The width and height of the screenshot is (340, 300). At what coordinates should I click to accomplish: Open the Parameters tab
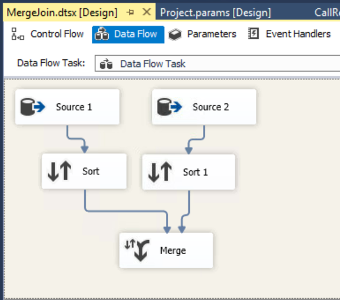tap(202, 34)
